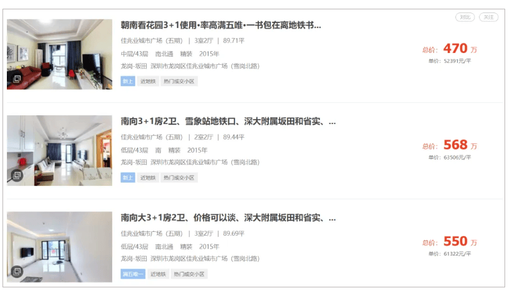Viewport: 512px width, 293px height.
Task: Click the 对比 compare button
Action: click(x=465, y=17)
